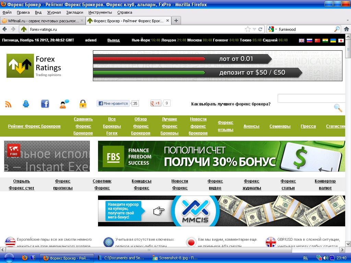This screenshot has height=263, width=351.
Task: Open a new tab with plus button
Action: pyautogui.click(x=176, y=21)
